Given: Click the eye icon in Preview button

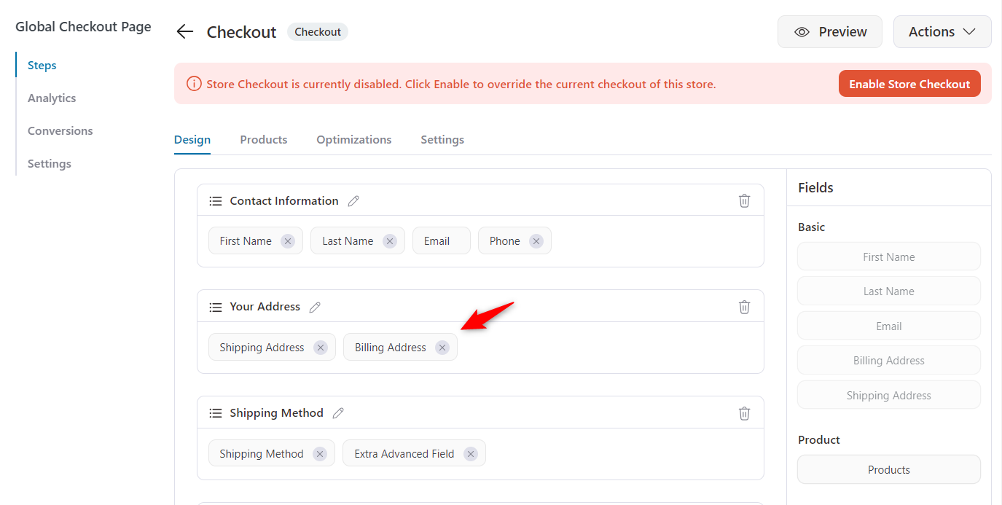Looking at the screenshot, I should (x=802, y=32).
